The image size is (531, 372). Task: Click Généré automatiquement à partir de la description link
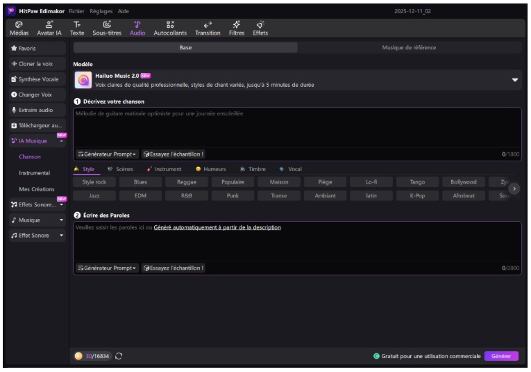pos(217,227)
